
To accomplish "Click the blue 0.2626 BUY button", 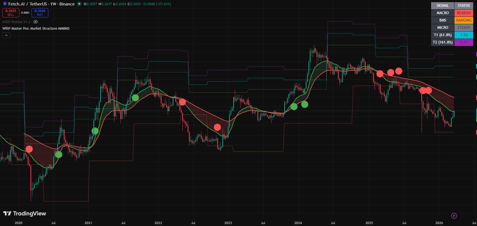I will tap(40, 13).
